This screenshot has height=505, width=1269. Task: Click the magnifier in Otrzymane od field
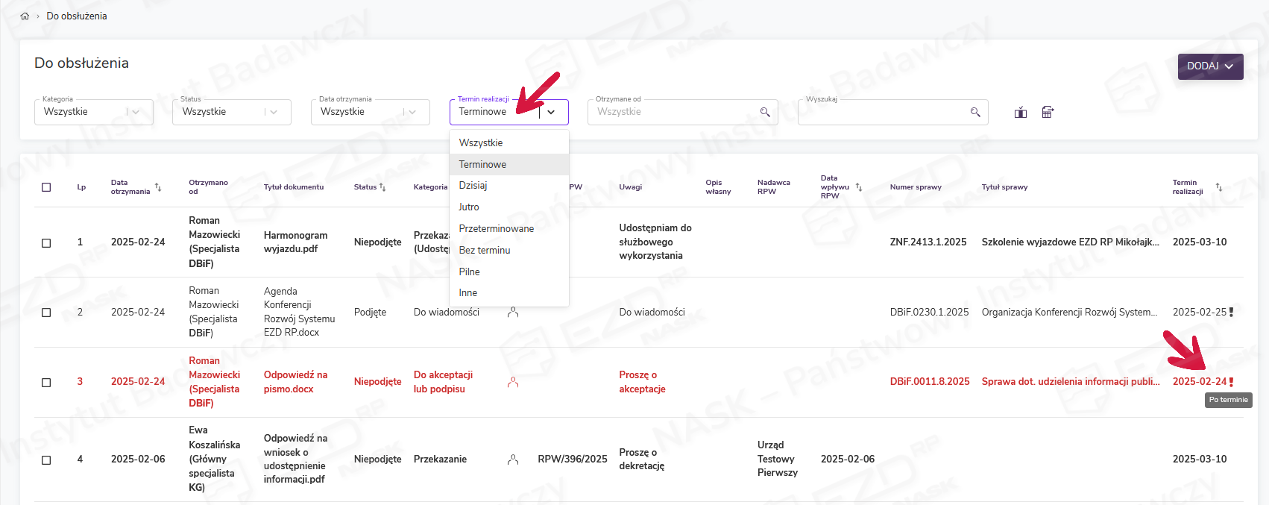[x=764, y=113]
